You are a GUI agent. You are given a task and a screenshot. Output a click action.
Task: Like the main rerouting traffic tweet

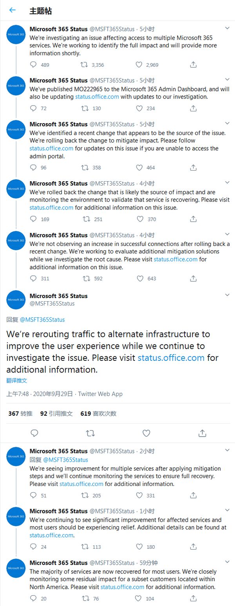coord(146,433)
